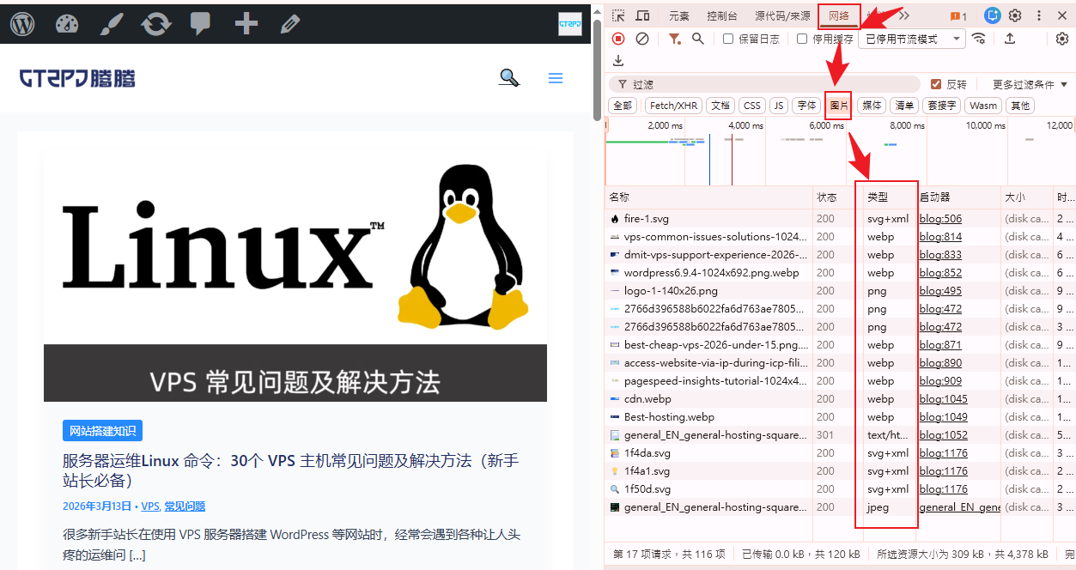This screenshot has width=1076, height=570.
Task: Click the site search magnifier icon
Action: click(x=509, y=78)
